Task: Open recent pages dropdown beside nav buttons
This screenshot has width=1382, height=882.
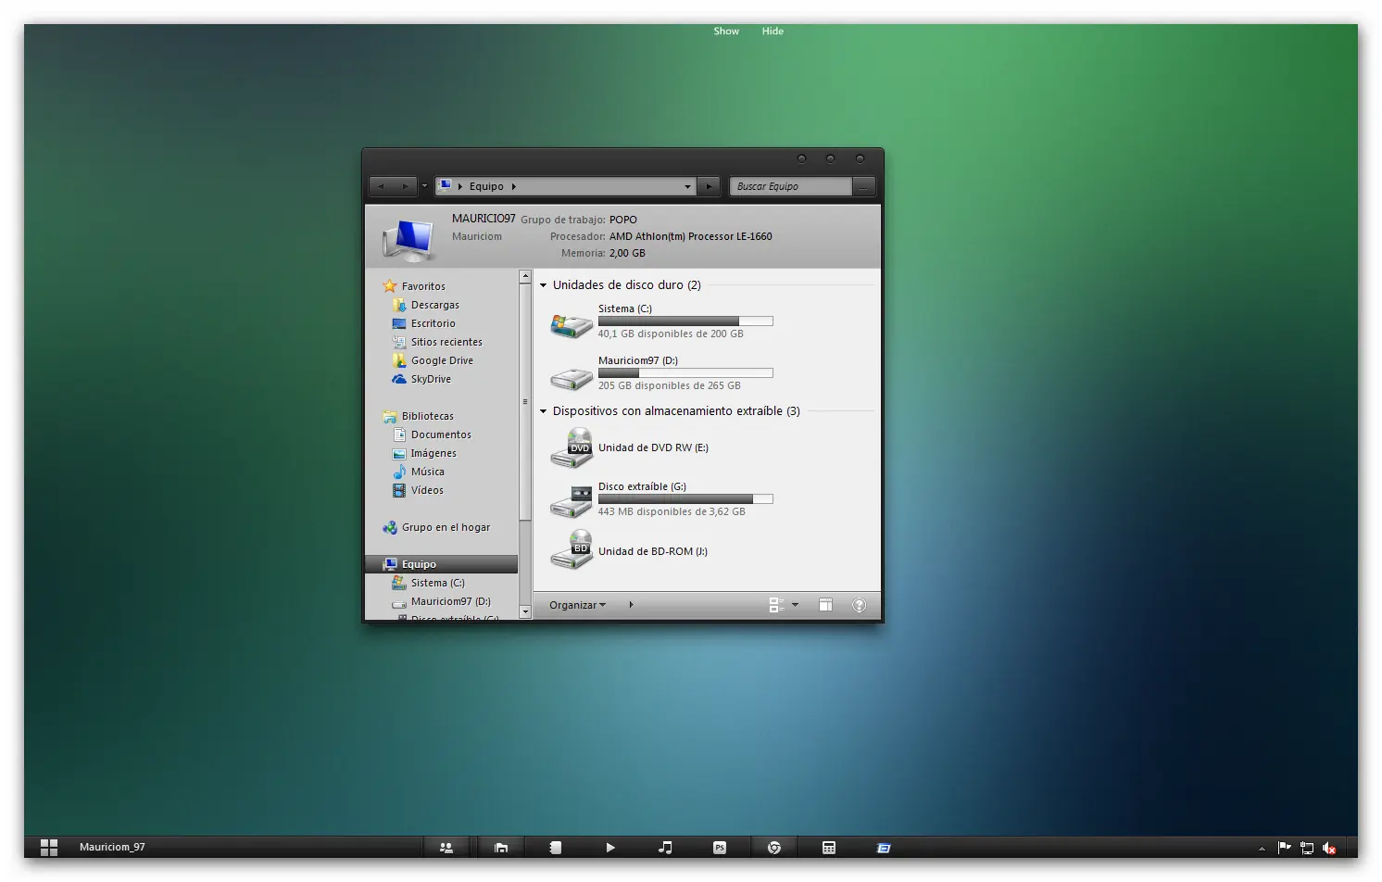Action: coord(424,186)
